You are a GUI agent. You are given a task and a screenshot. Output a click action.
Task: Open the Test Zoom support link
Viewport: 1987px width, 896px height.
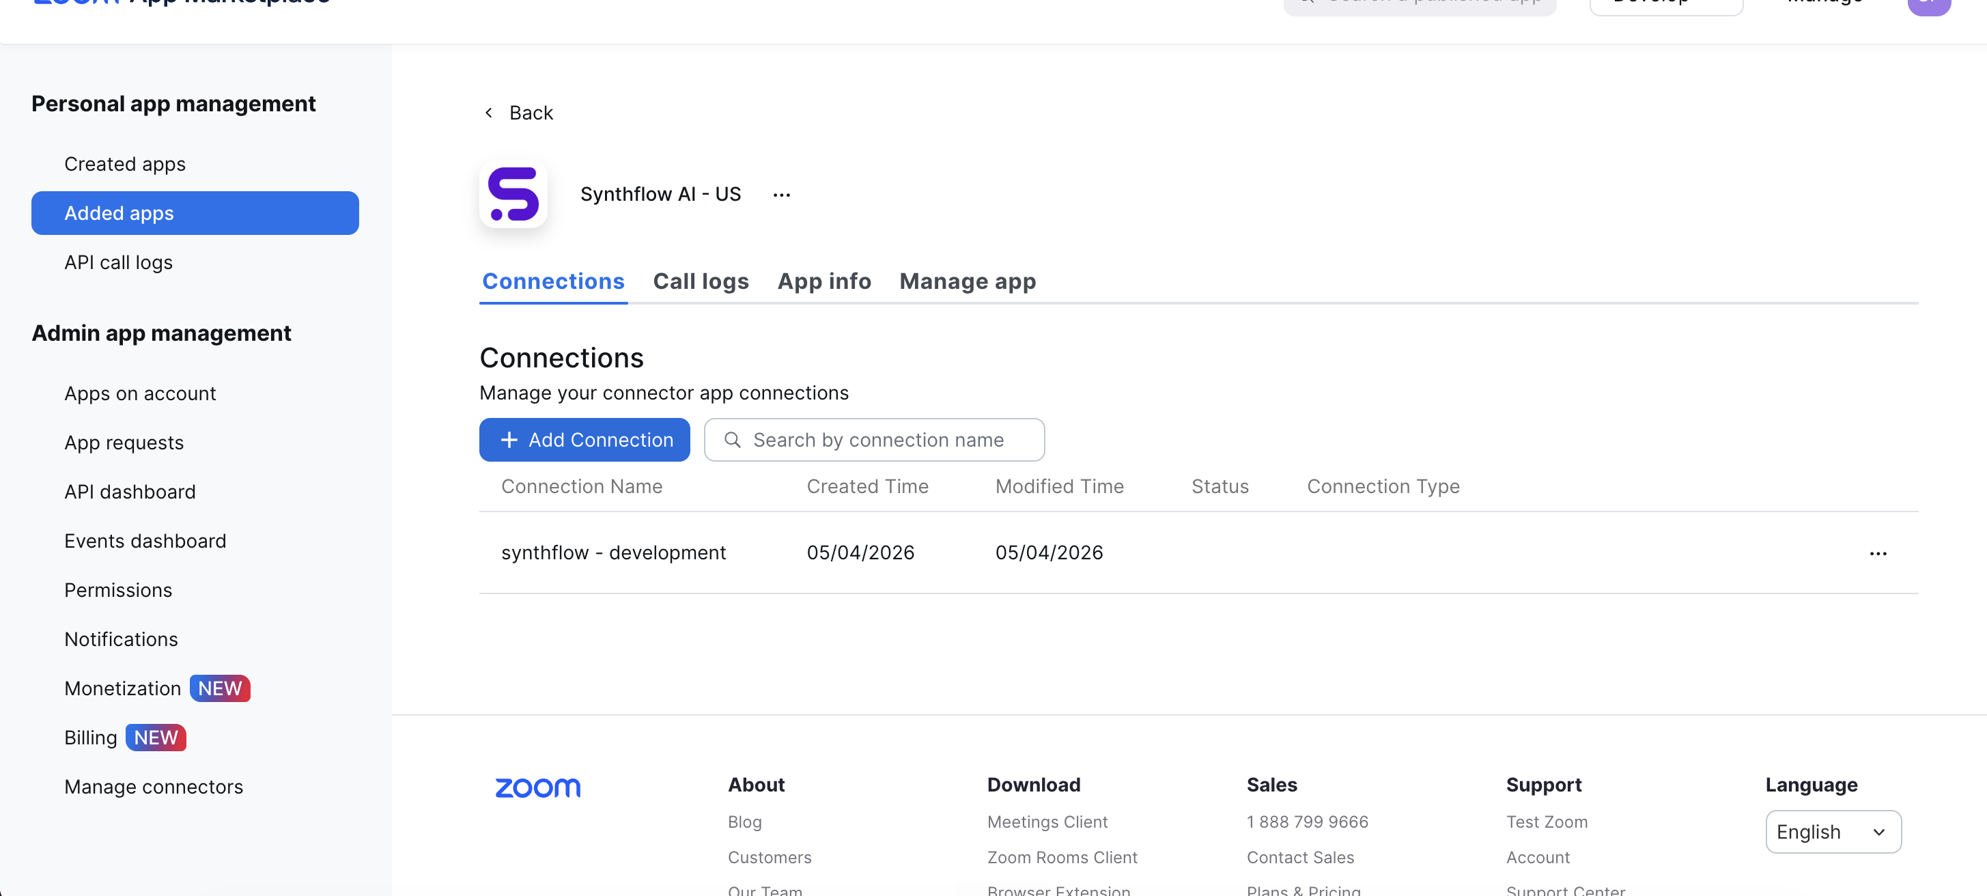point(1547,822)
